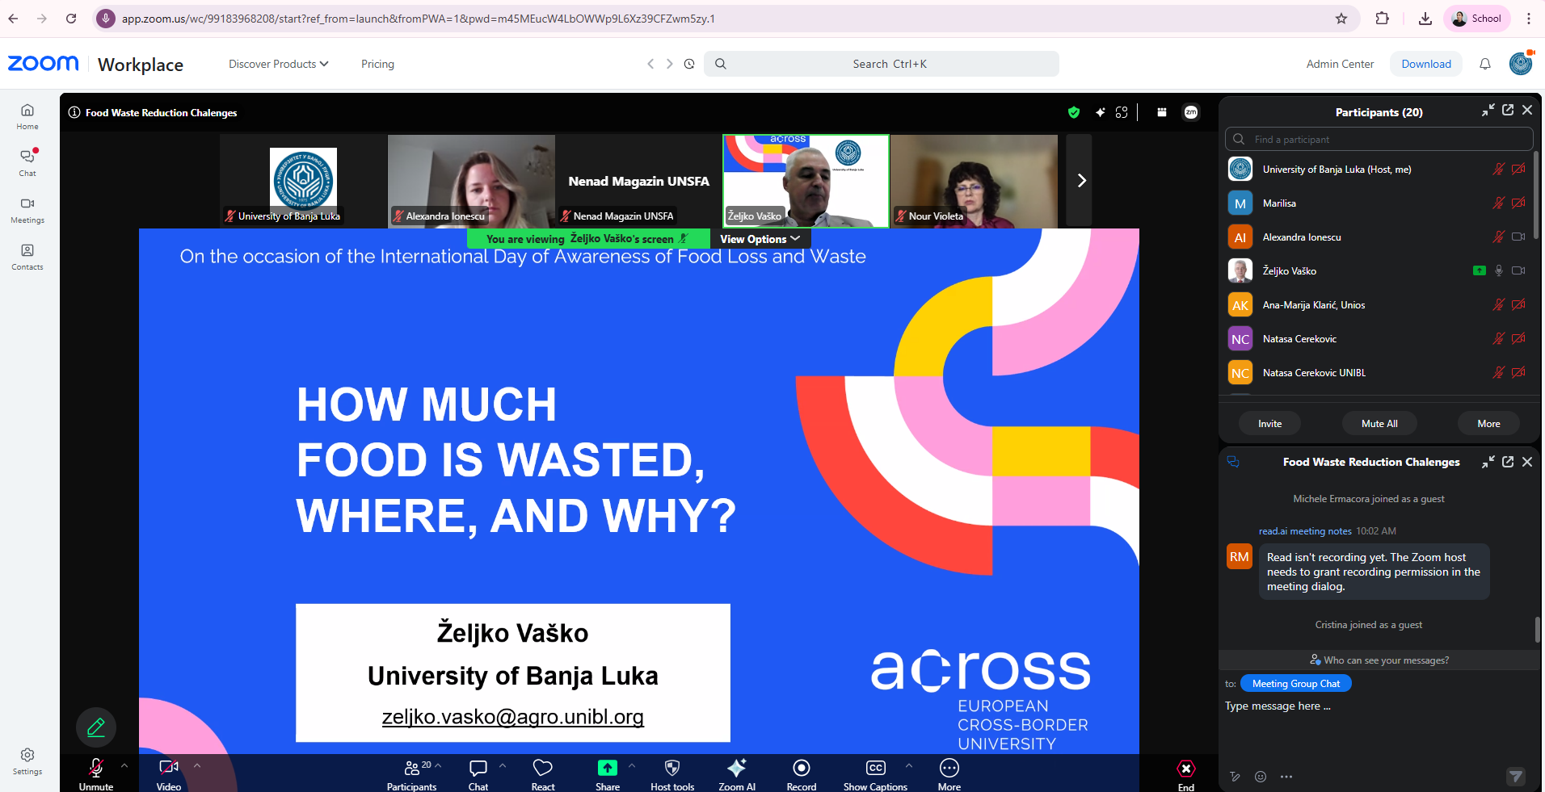Expand caption options caret next to Show Captions
The image size is (1545, 792).
[x=908, y=765]
